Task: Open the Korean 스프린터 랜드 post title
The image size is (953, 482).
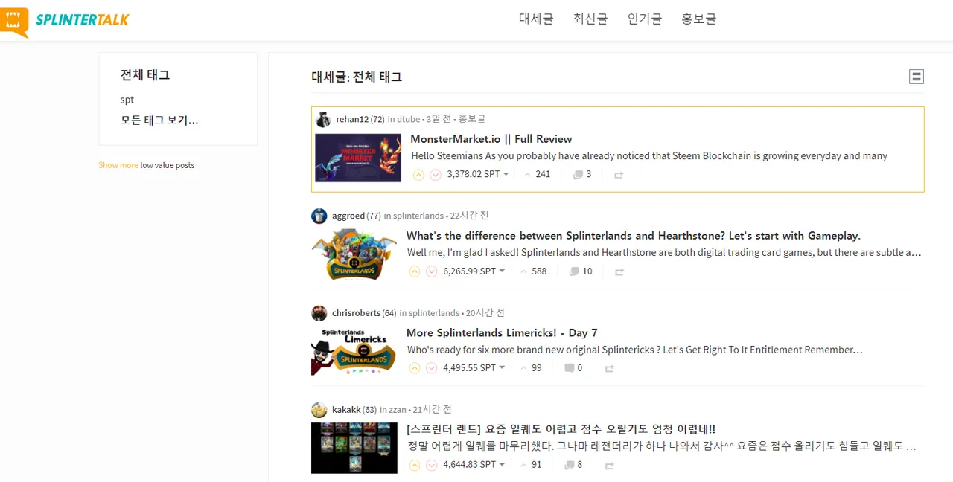Action: tap(561, 429)
